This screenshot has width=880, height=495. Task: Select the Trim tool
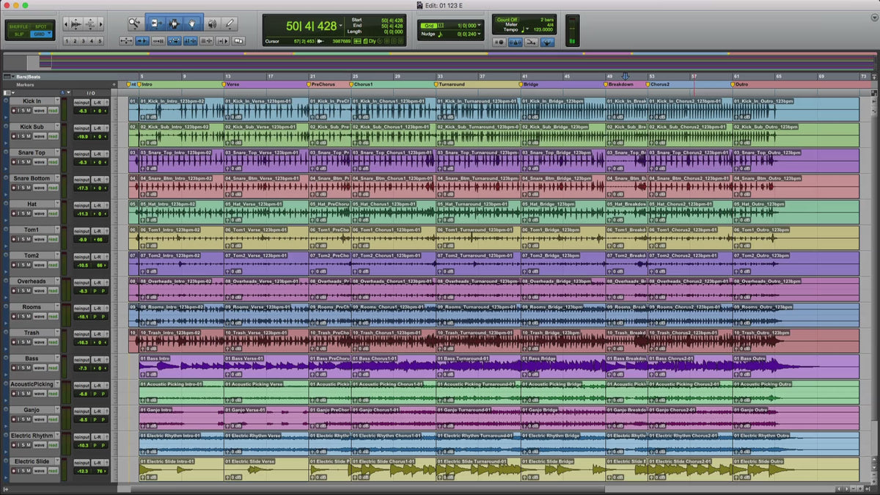click(155, 23)
